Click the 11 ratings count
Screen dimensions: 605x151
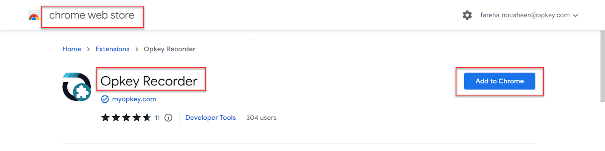coord(157,118)
